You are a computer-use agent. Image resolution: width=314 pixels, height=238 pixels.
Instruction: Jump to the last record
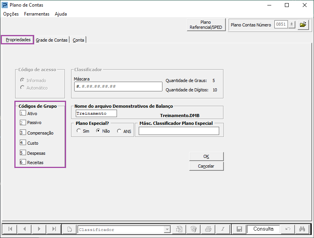point(54,229)
